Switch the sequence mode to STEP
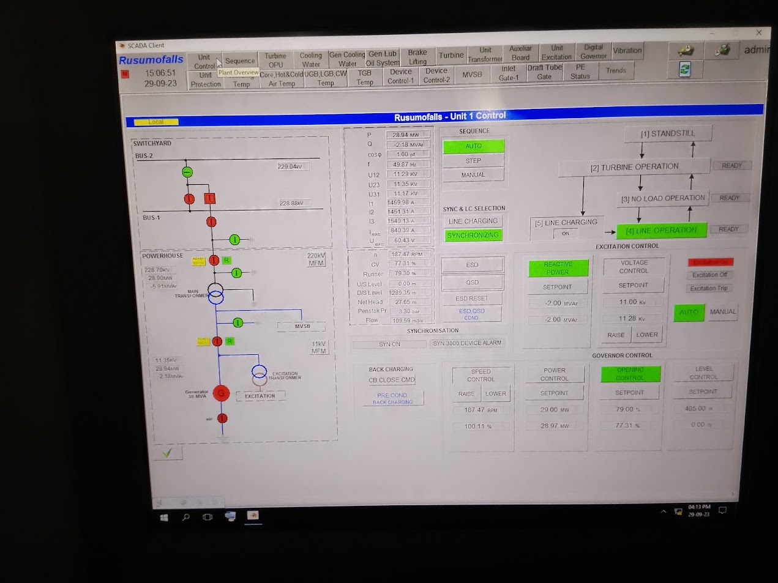 coord(473,161)
